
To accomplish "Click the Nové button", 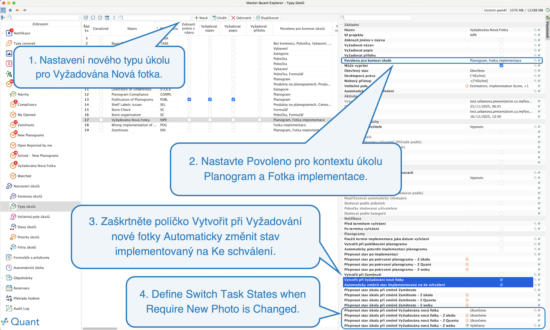I will [x=201, y=18].
